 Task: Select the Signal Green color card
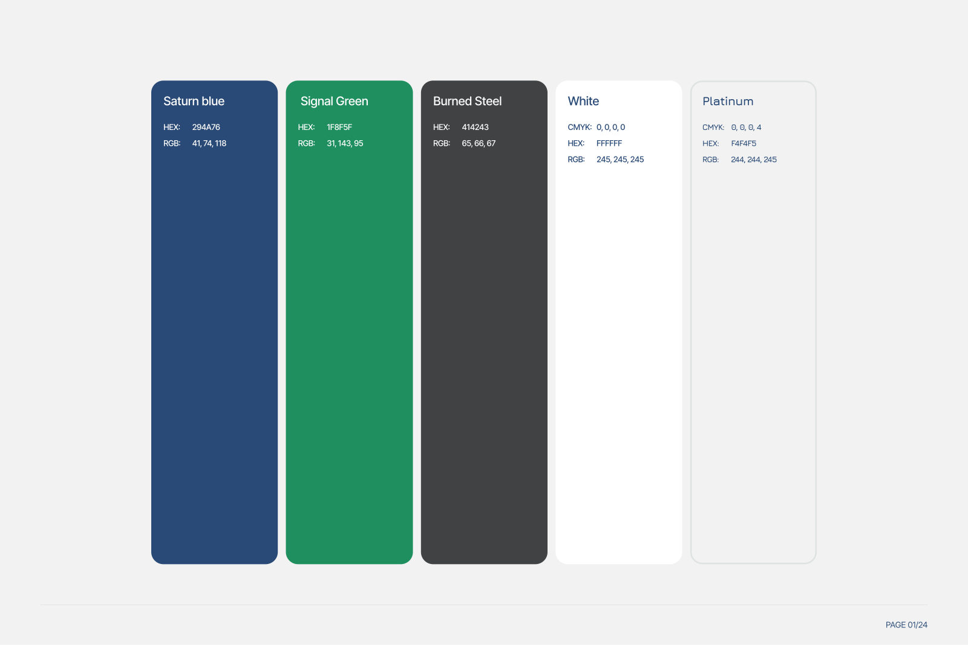[x=349, y=322]
